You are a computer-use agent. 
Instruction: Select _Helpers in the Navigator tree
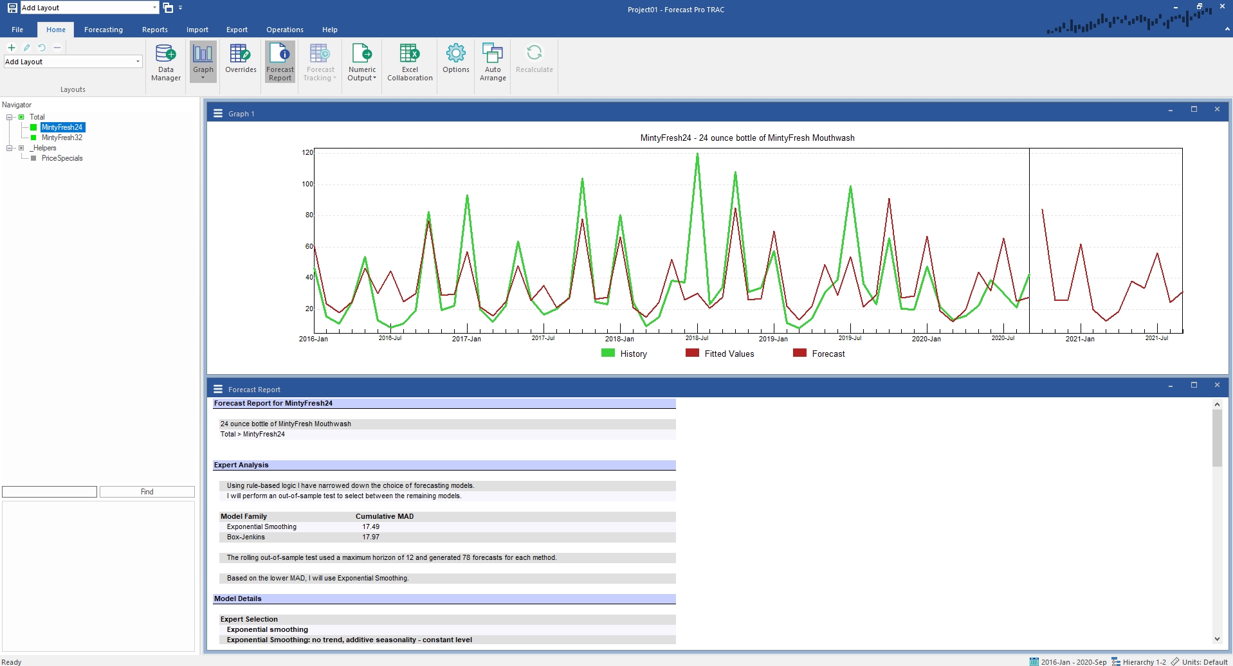click(43, 148)
